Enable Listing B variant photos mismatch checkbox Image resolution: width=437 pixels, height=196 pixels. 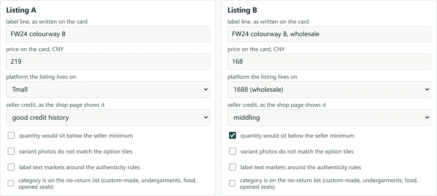232,151
